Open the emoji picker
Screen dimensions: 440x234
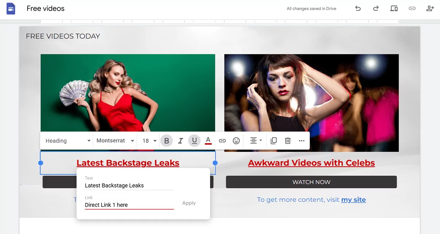tap(236, 141)
